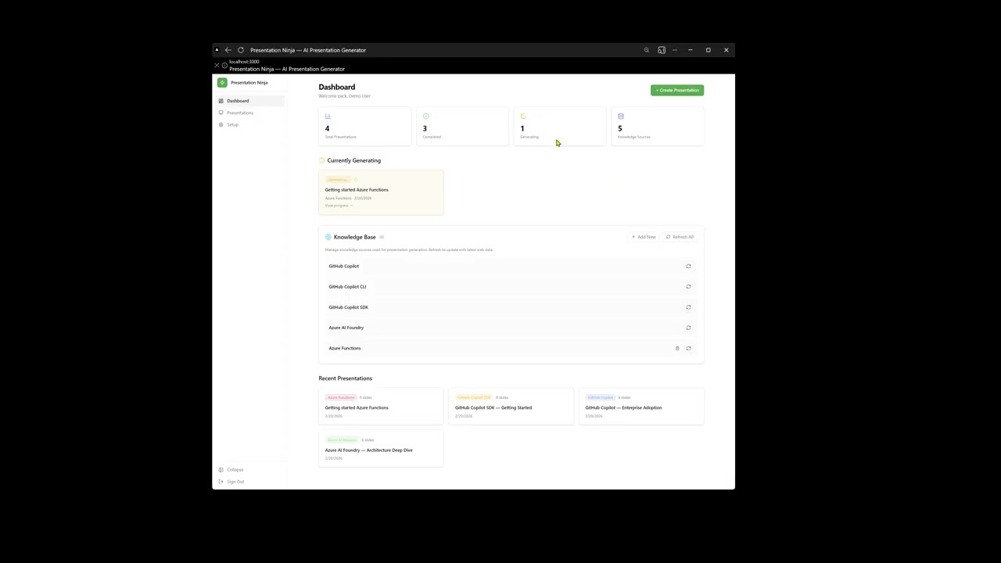The height and width of the screenshot is (563, 1001).
Task: Open the generating Azure Functions card
Action: tap(381, 192)
